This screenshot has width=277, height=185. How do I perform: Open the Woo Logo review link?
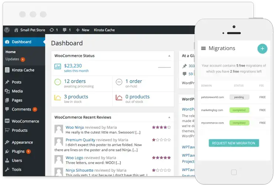click(x=74, y=158)
